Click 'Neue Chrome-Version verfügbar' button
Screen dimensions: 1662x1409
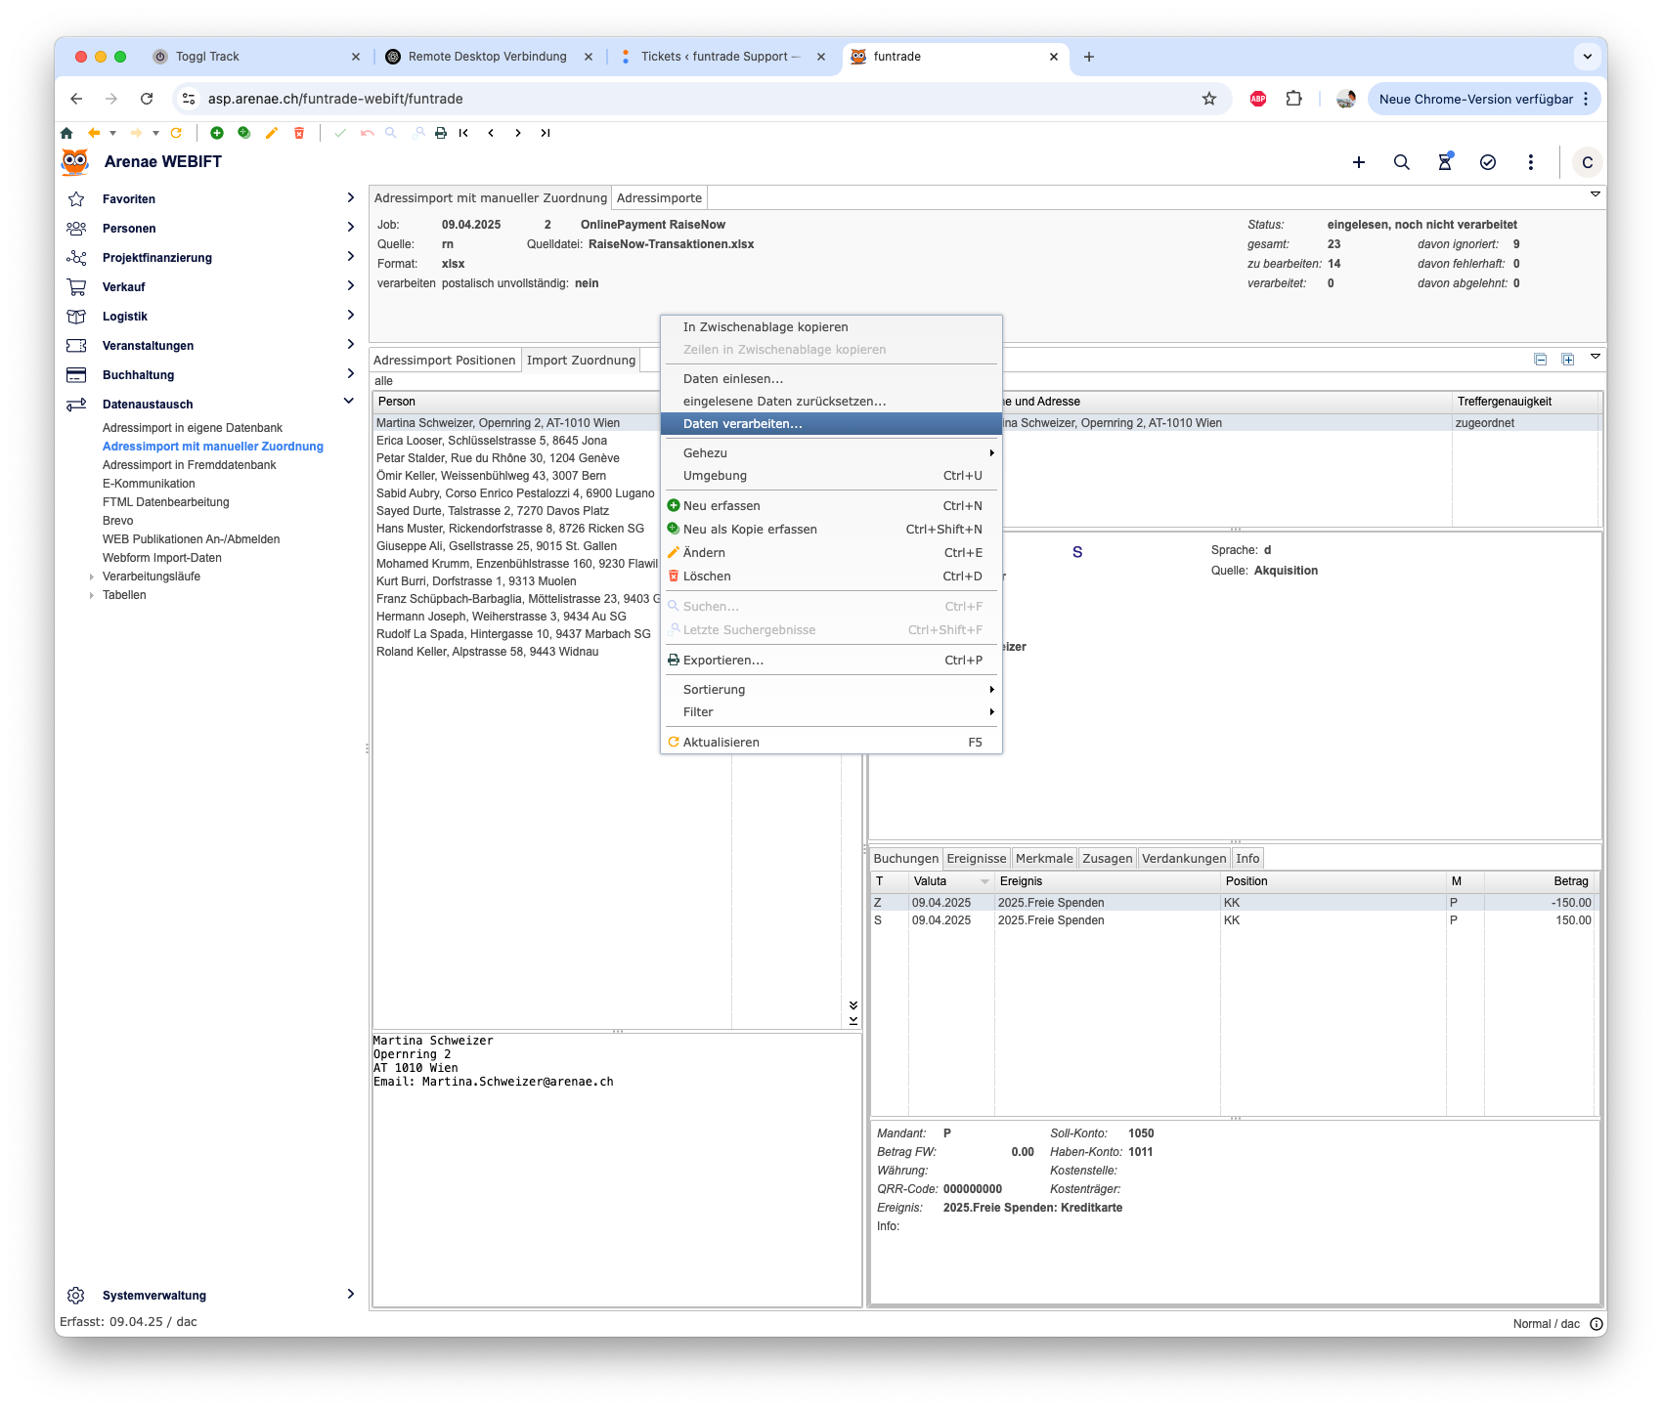(1475, 99)
